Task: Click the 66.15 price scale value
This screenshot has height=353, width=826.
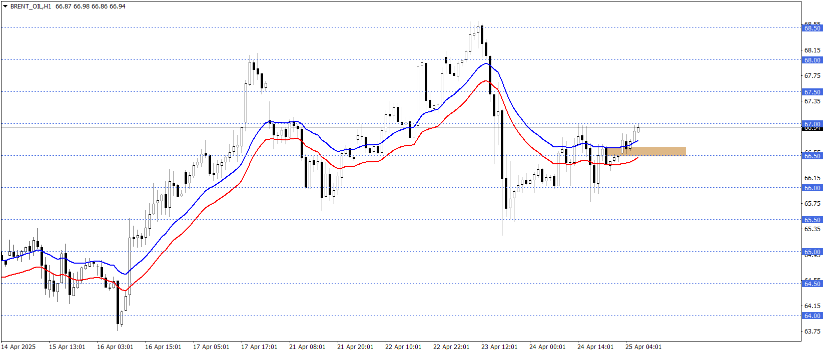Action: click(x=812, y=178)
